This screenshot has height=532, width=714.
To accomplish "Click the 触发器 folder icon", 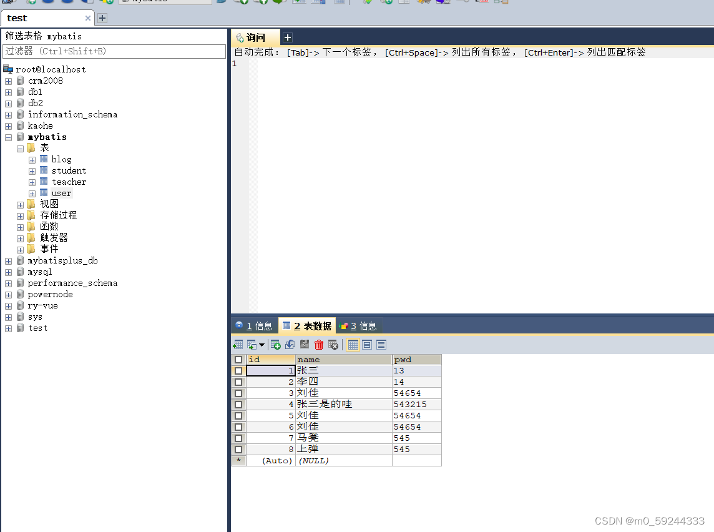I will pos(31,238).
